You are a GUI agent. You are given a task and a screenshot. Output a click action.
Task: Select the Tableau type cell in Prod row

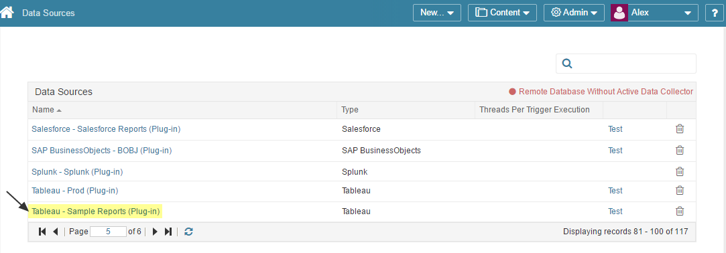pyautogui.click(x=356, y=190)
